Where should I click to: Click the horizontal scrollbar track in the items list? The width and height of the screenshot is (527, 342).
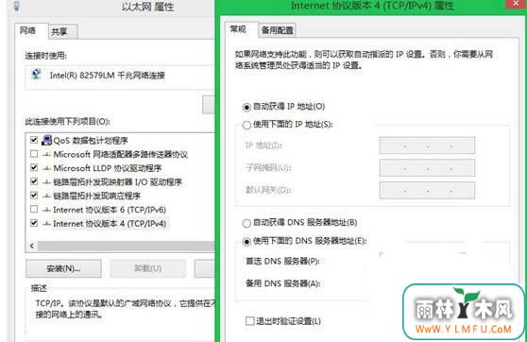pos(126,247)
